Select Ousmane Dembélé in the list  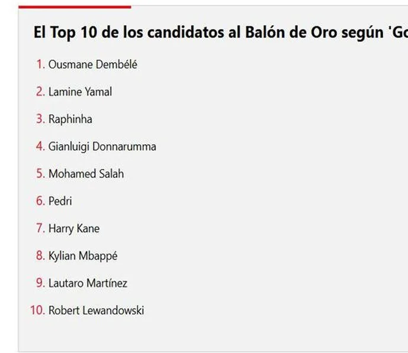click(93, 64)
